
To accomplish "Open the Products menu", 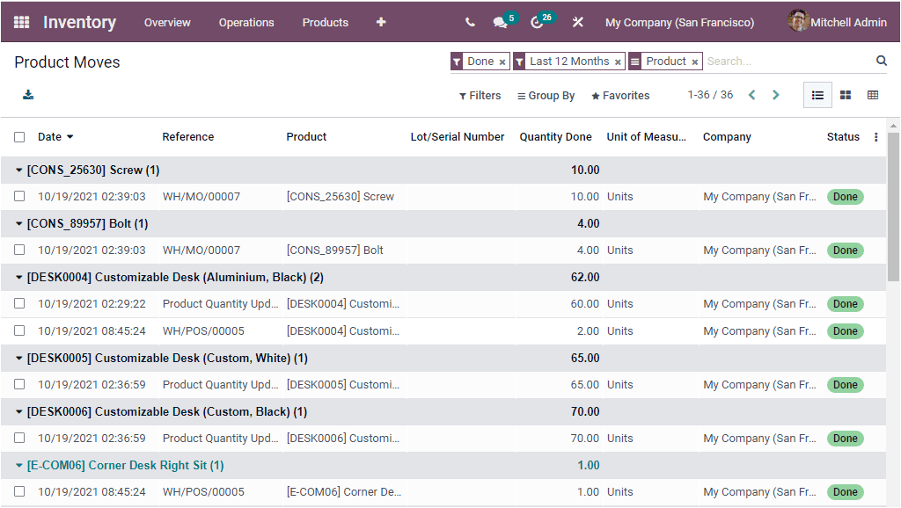I will pyautogui.click(x=325, y=22).
